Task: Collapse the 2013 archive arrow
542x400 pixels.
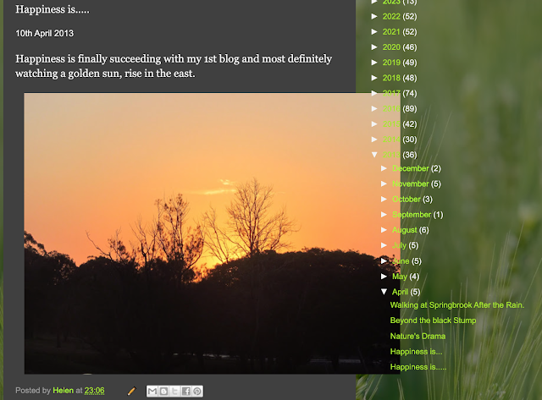Action: click(374, 155)
